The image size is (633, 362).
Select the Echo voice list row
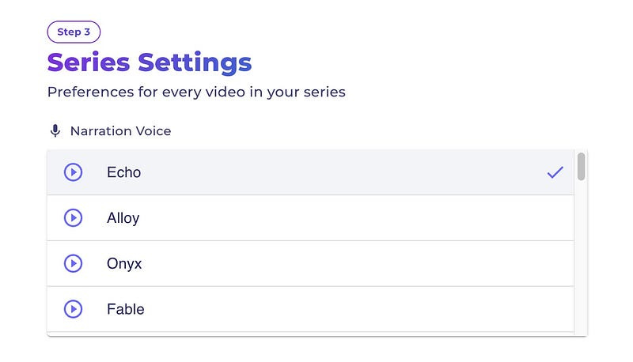click(x=310, y=172)
